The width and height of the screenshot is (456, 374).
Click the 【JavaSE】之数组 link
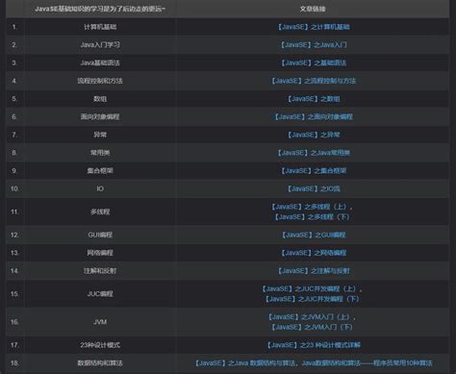(314, 99)
